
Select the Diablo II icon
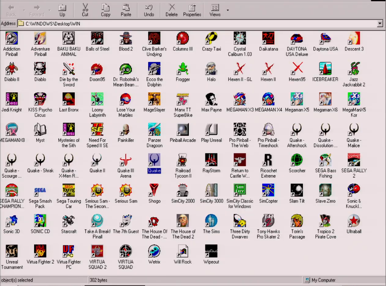[x=12, y=69]
